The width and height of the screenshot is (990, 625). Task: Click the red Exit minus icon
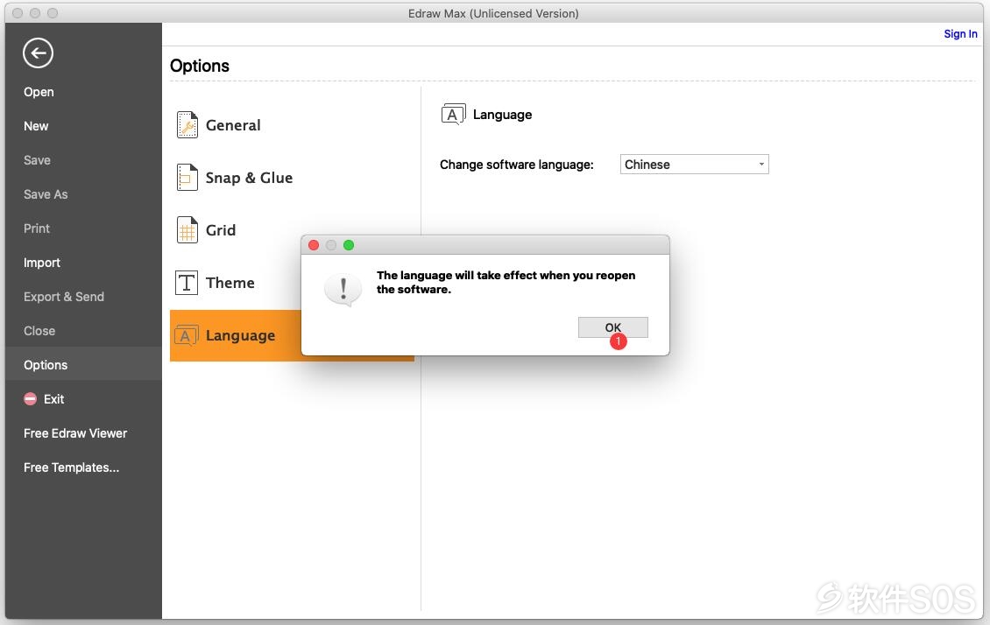31,398
